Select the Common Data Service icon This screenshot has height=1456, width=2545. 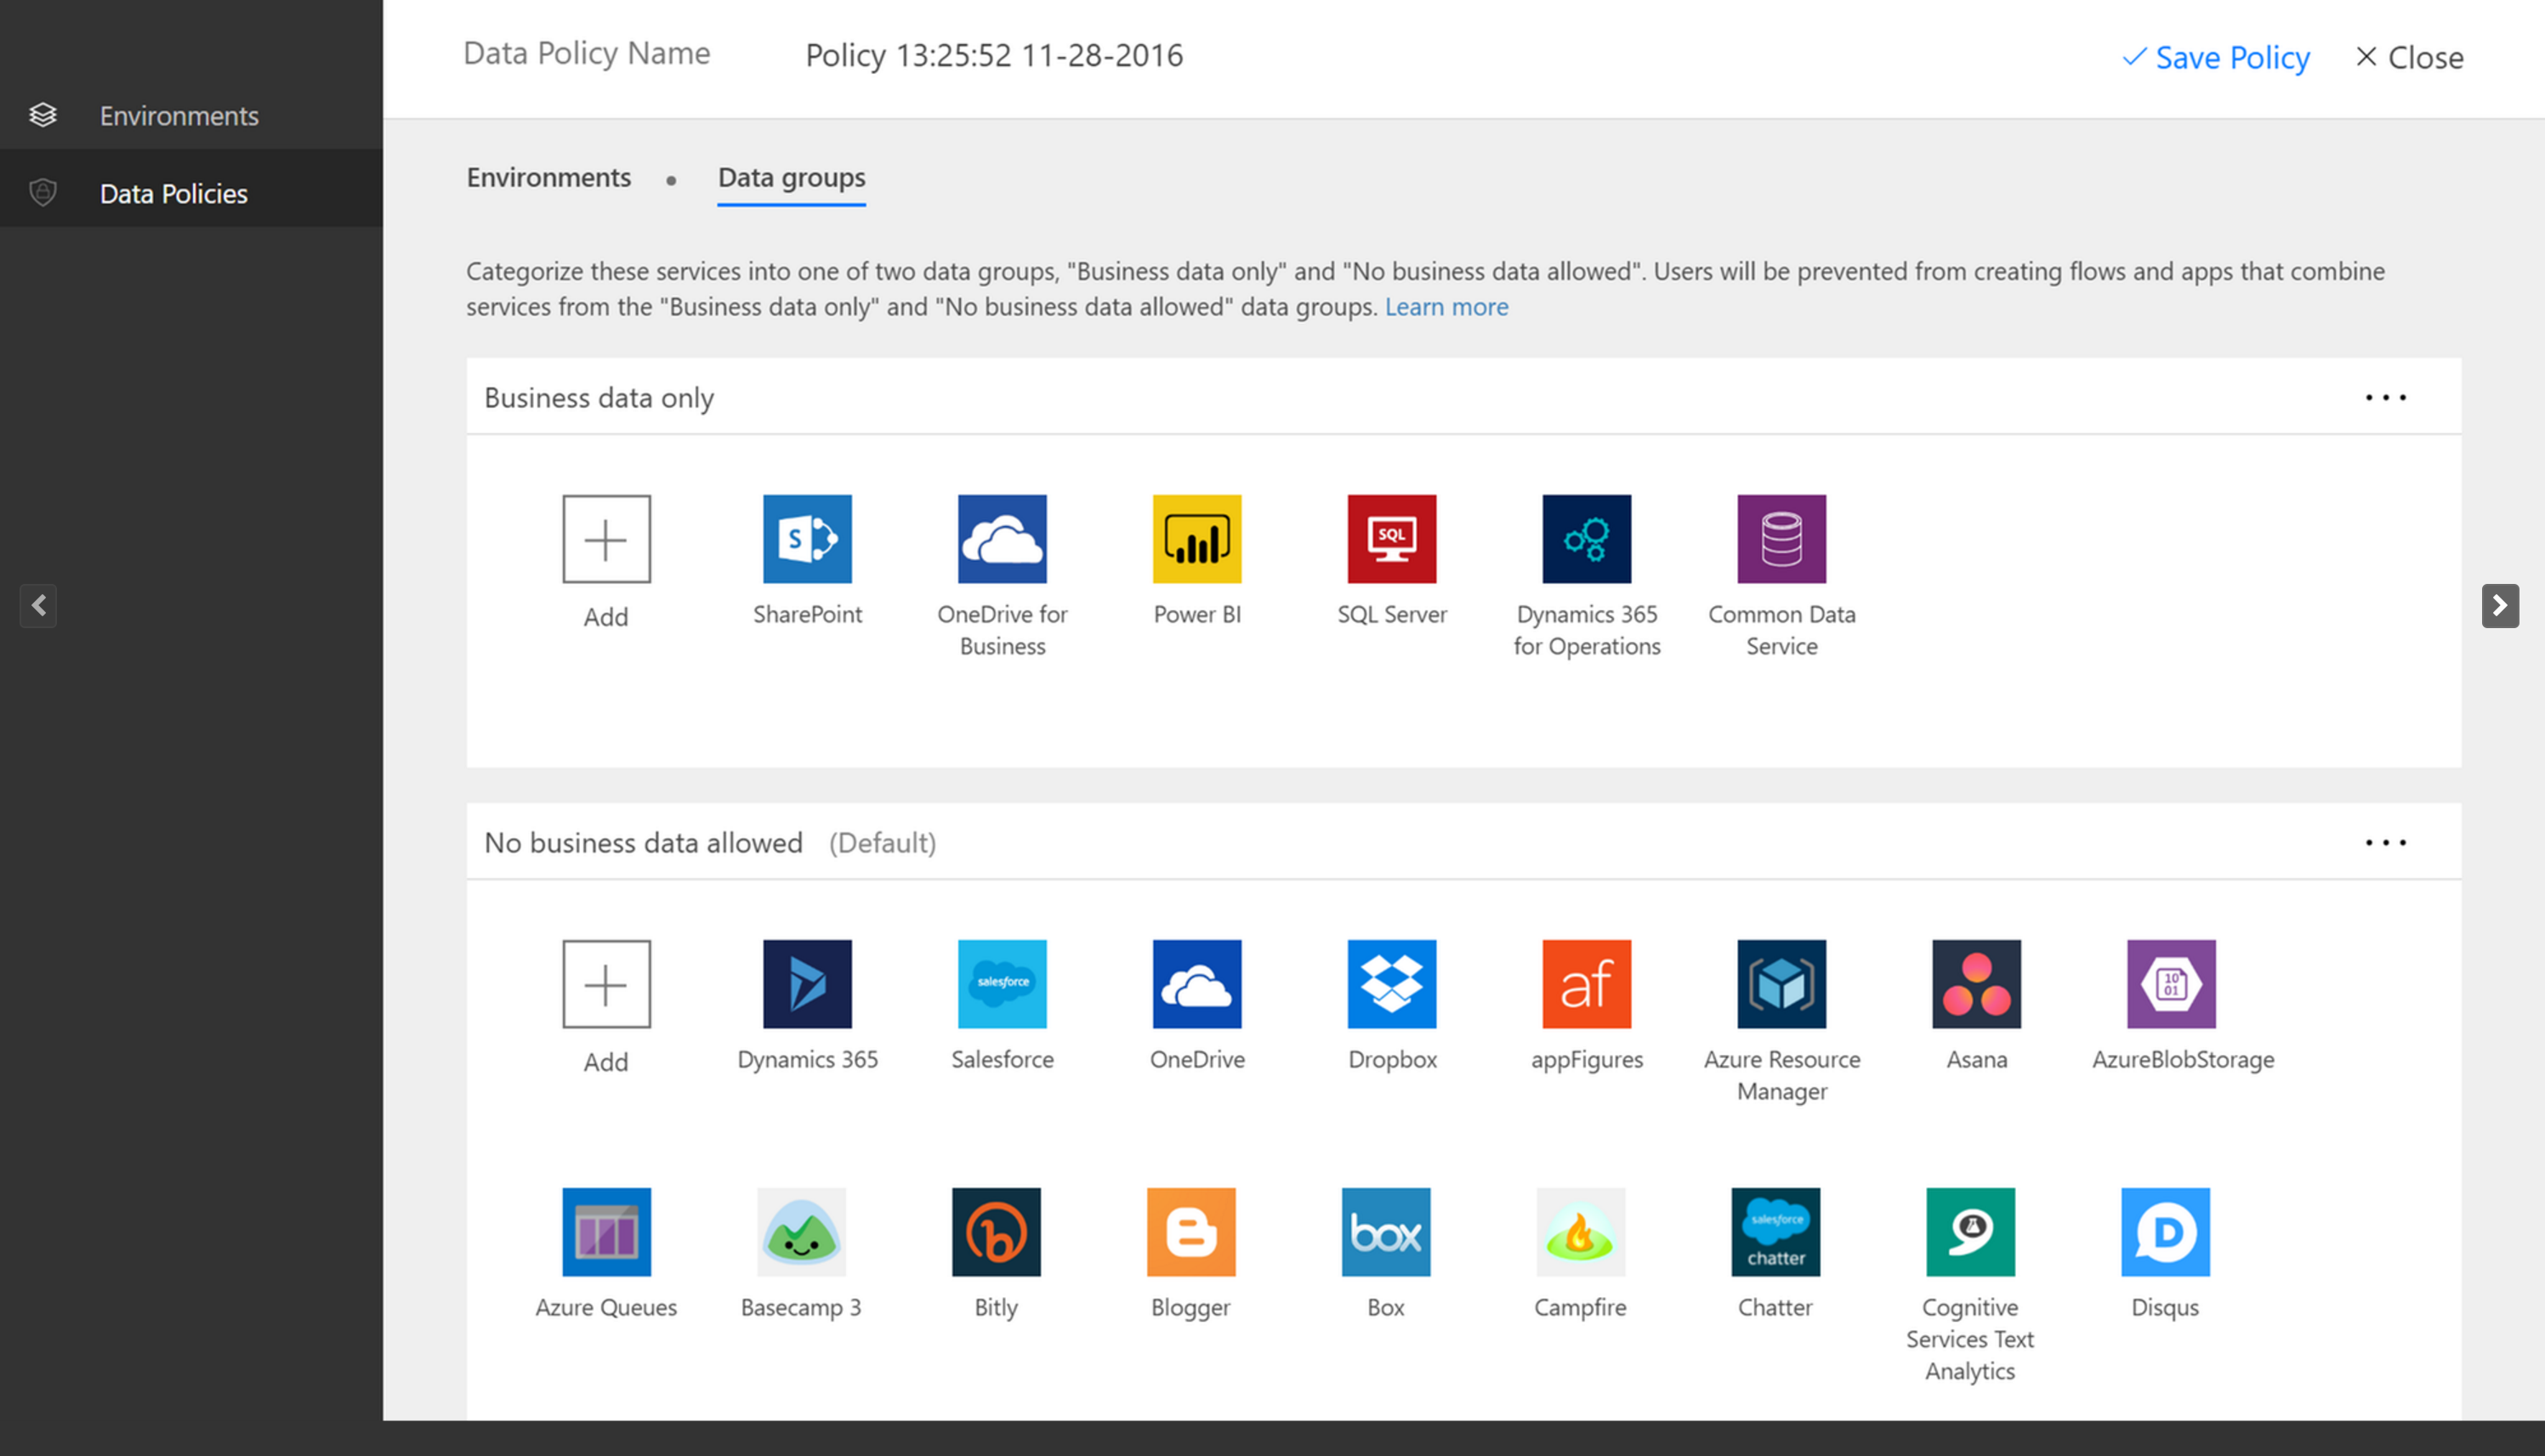1780,538
